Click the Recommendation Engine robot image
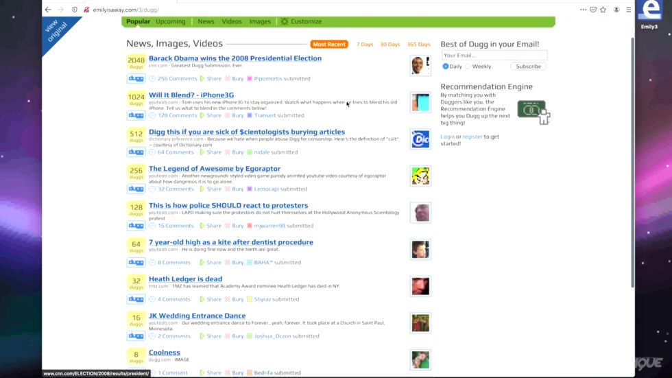 pyautogui.click(x=533, y=112)
